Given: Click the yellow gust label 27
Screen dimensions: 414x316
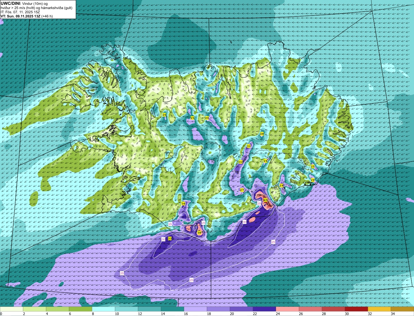Looking at the screenshot, I should tap(242, 190).
